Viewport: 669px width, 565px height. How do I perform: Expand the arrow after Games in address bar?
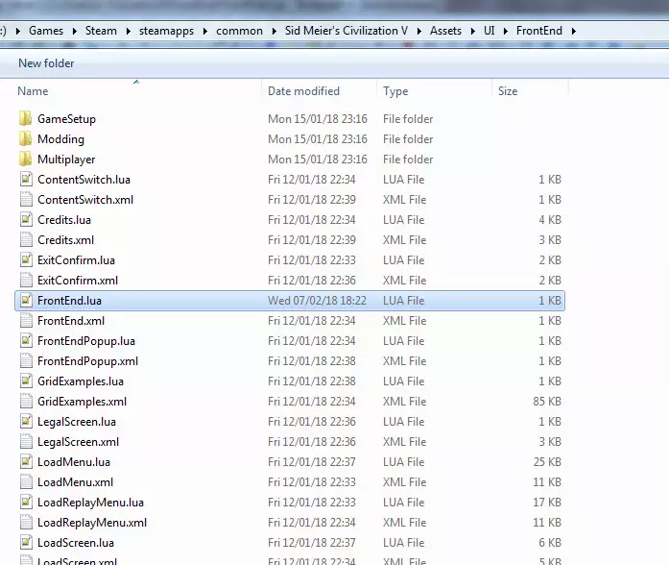point(75,31)
